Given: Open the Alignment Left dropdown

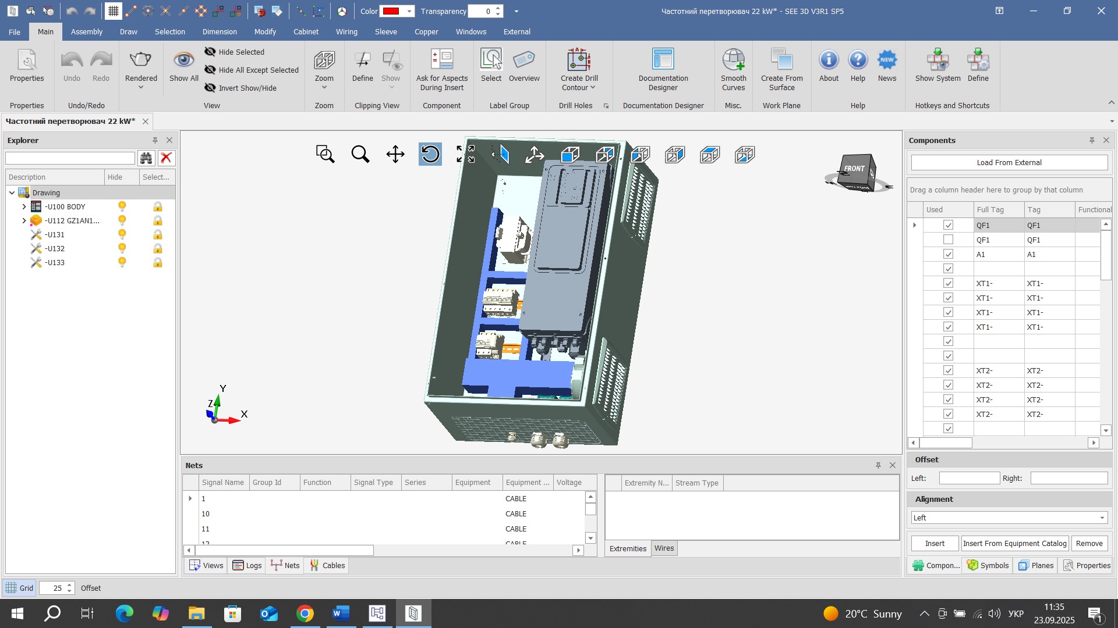Looking at the screenshot, I should [x=1102, y=518].
